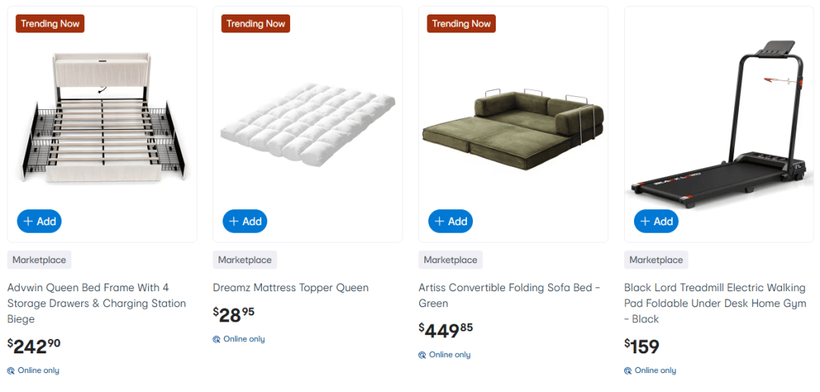Image resolution: width=820 pixels, height=392 pixels.
Task: Add Advwin Queen Bed Frame to cart
Action: coord(39,221)
